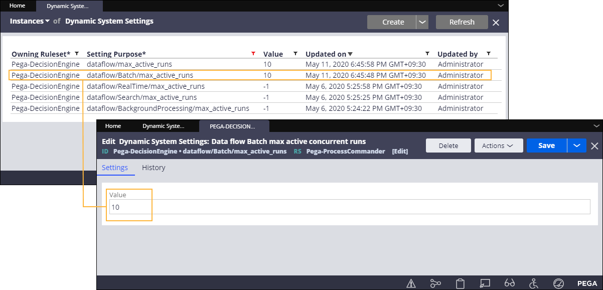Click the clipboard icon in footer
The height and width of the screenshot is (290, 603).
tap(460, 283)
